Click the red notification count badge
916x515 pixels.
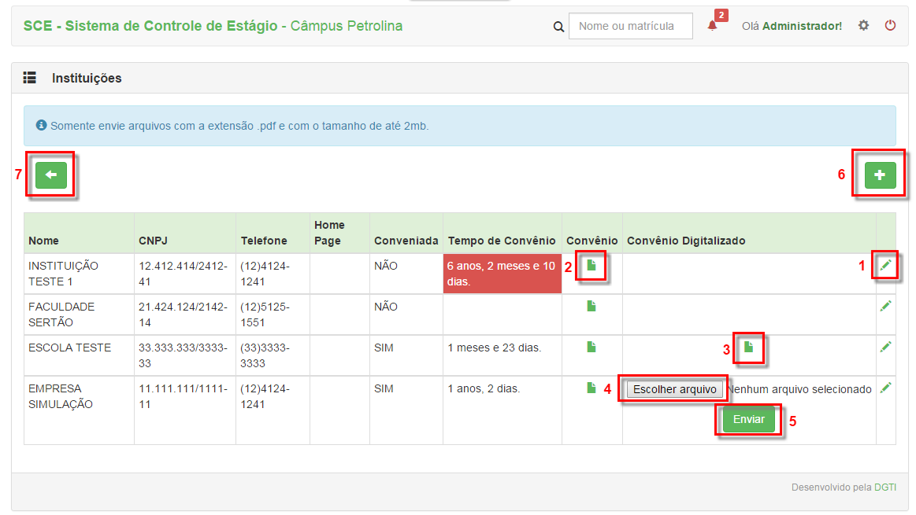coord(721,15)
